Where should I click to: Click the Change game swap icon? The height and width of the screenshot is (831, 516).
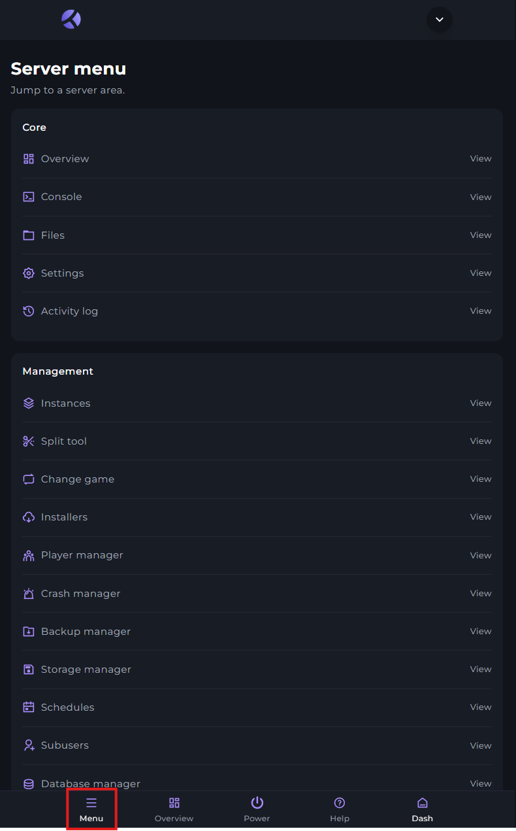point(29,479)
